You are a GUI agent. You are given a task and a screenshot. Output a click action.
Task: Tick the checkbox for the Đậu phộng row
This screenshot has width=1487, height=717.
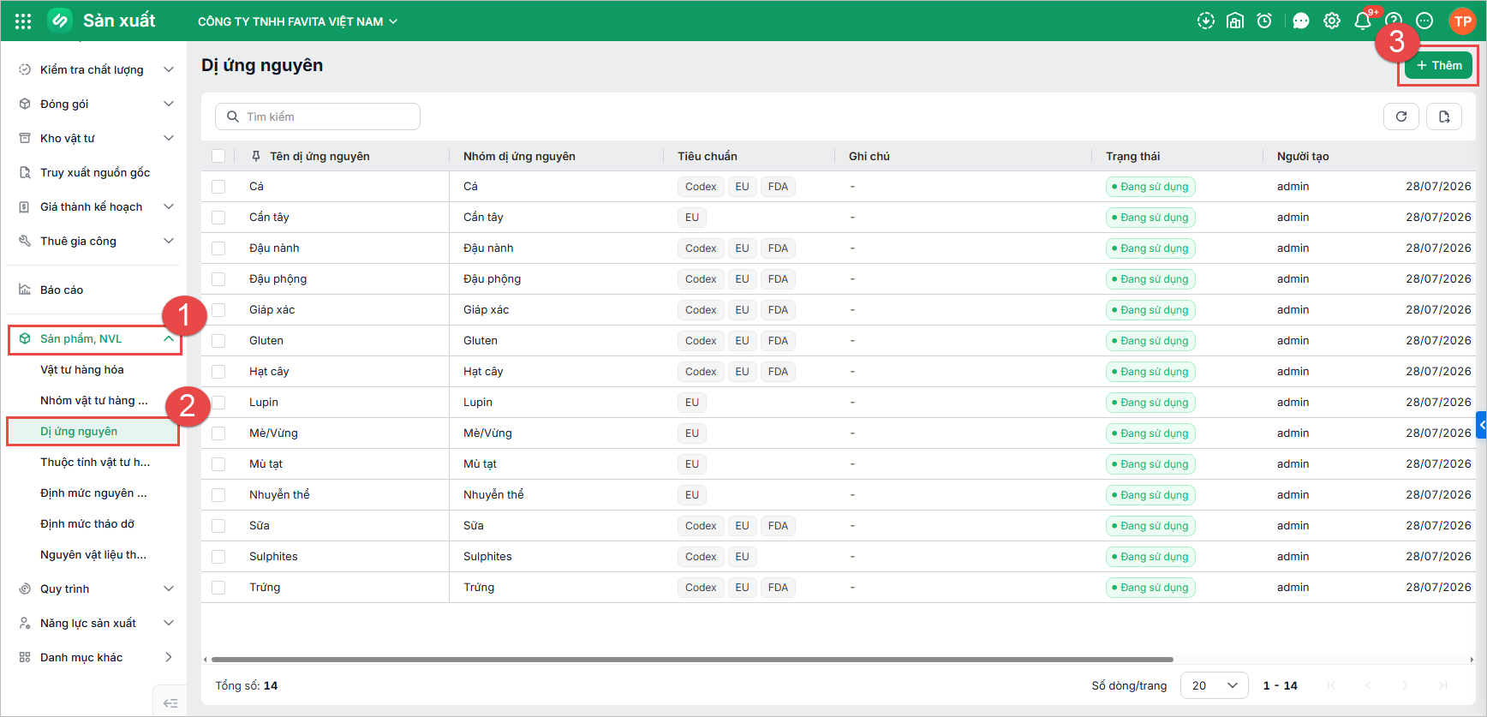click(218, 279)
